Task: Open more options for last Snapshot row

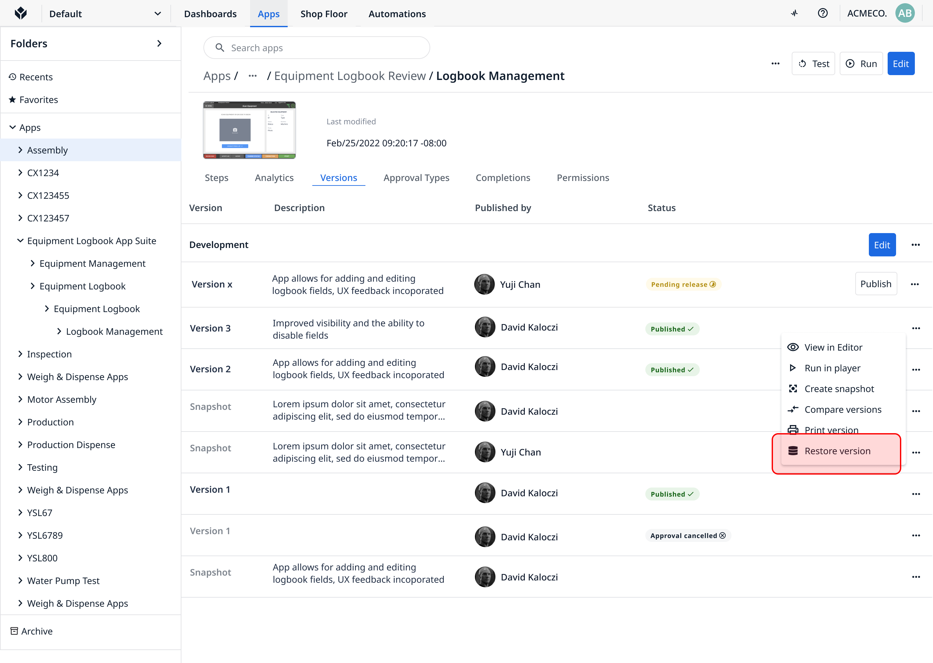Action: (x=916, y=577)
